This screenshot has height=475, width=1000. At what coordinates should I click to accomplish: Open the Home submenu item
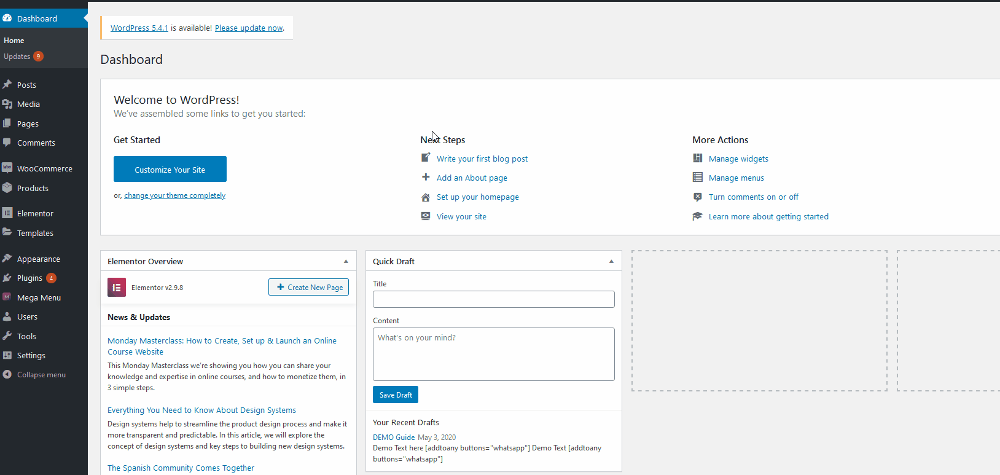pyautogui.click(x=14, y=41)
